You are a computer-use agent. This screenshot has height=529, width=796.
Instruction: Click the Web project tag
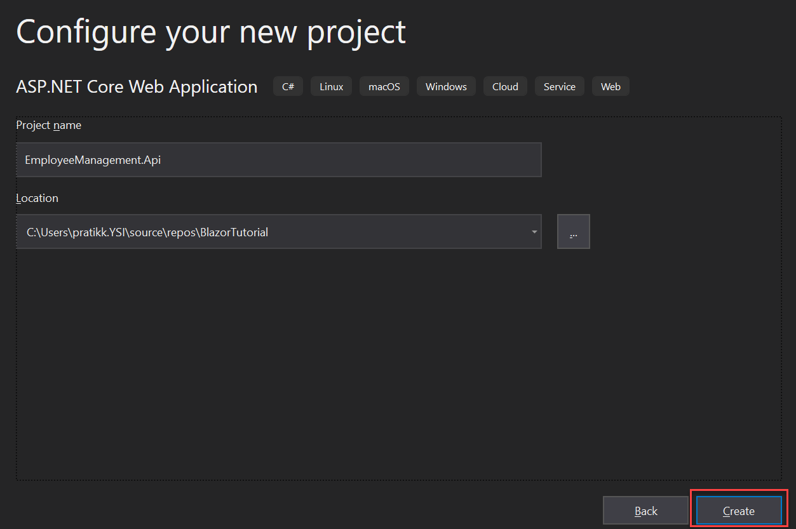tap(610, 86)
